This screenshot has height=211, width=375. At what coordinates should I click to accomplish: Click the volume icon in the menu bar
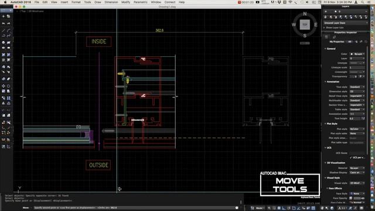tap(307, 2)
